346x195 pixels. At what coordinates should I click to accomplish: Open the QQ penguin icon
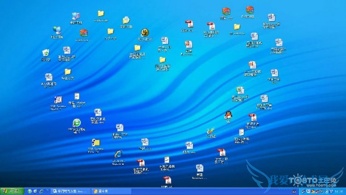pos(228,115)
